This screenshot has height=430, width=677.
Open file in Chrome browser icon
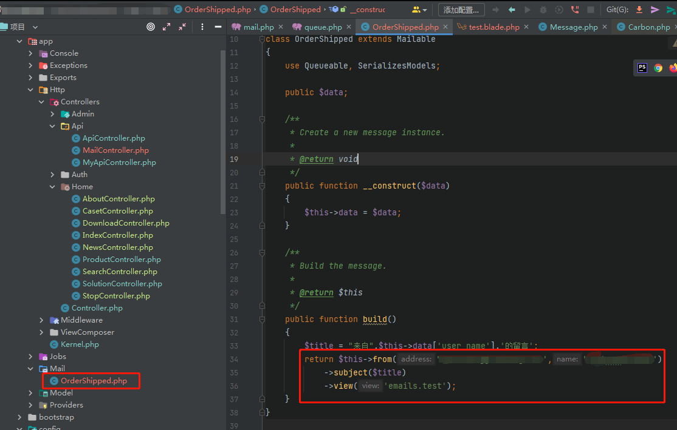click(658, 68)
